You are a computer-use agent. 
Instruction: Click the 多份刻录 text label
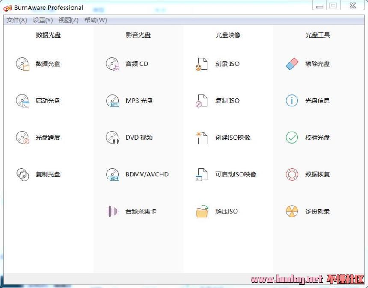coord(318,212)
